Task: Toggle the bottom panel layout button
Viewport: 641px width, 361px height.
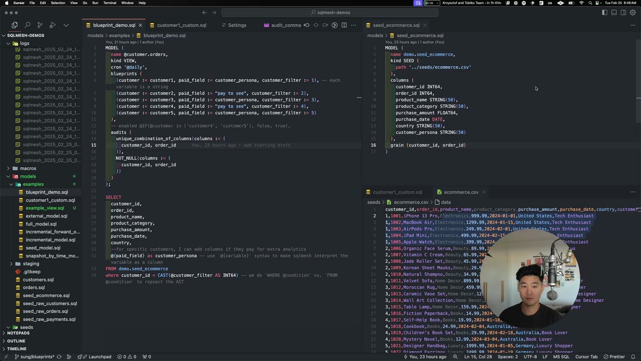Action: [x=614, y=13]
